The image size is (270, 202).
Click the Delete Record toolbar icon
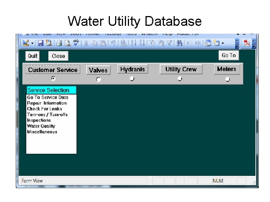coord(198,43)
